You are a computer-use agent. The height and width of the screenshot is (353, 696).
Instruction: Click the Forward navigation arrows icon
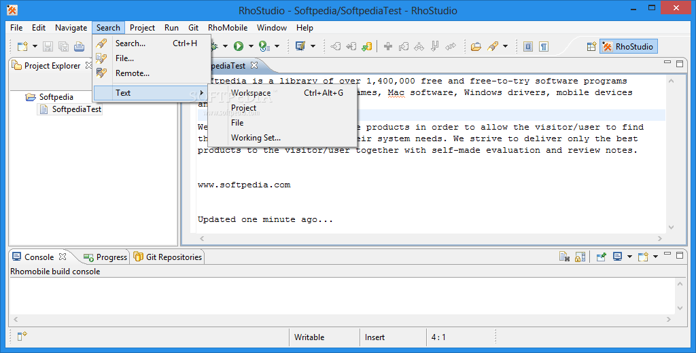click(x=451, y=46)
